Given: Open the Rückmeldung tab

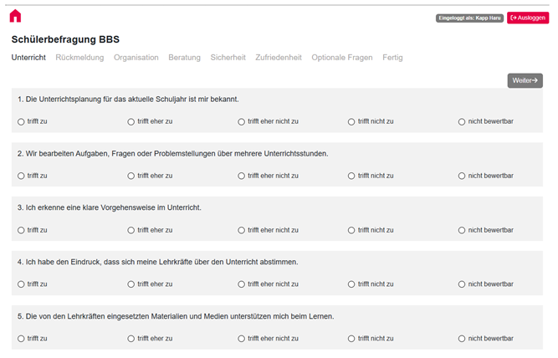Looking at the screenshot, I should [79, 58].
